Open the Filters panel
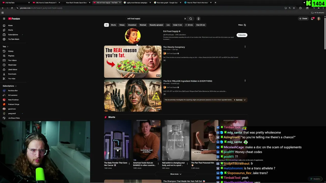The height and width of the screenshot is (183, 326). (x=242, y=25)
